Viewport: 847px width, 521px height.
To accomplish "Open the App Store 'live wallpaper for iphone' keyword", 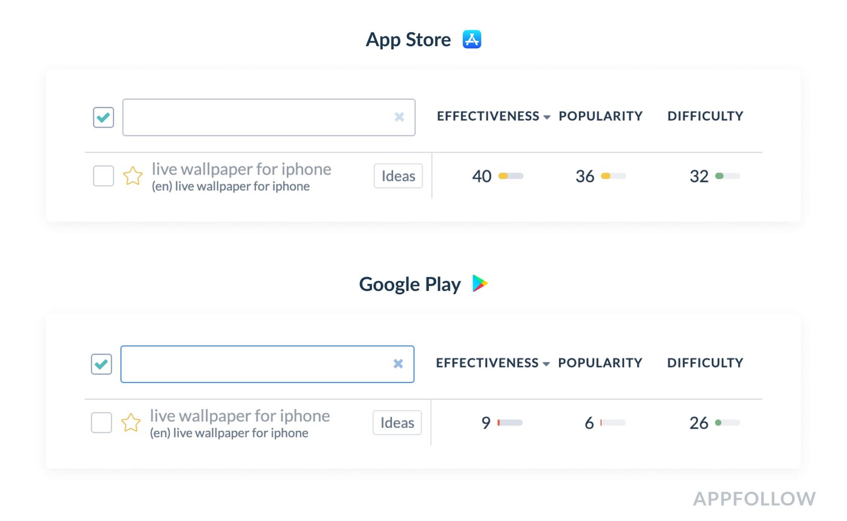I will coord(241,169).
